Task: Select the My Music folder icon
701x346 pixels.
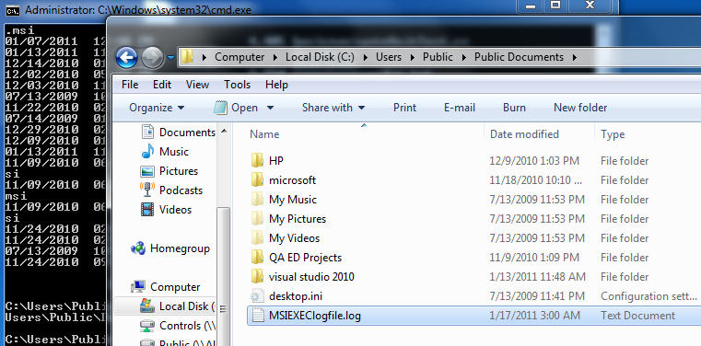Action: click(257, 199)
